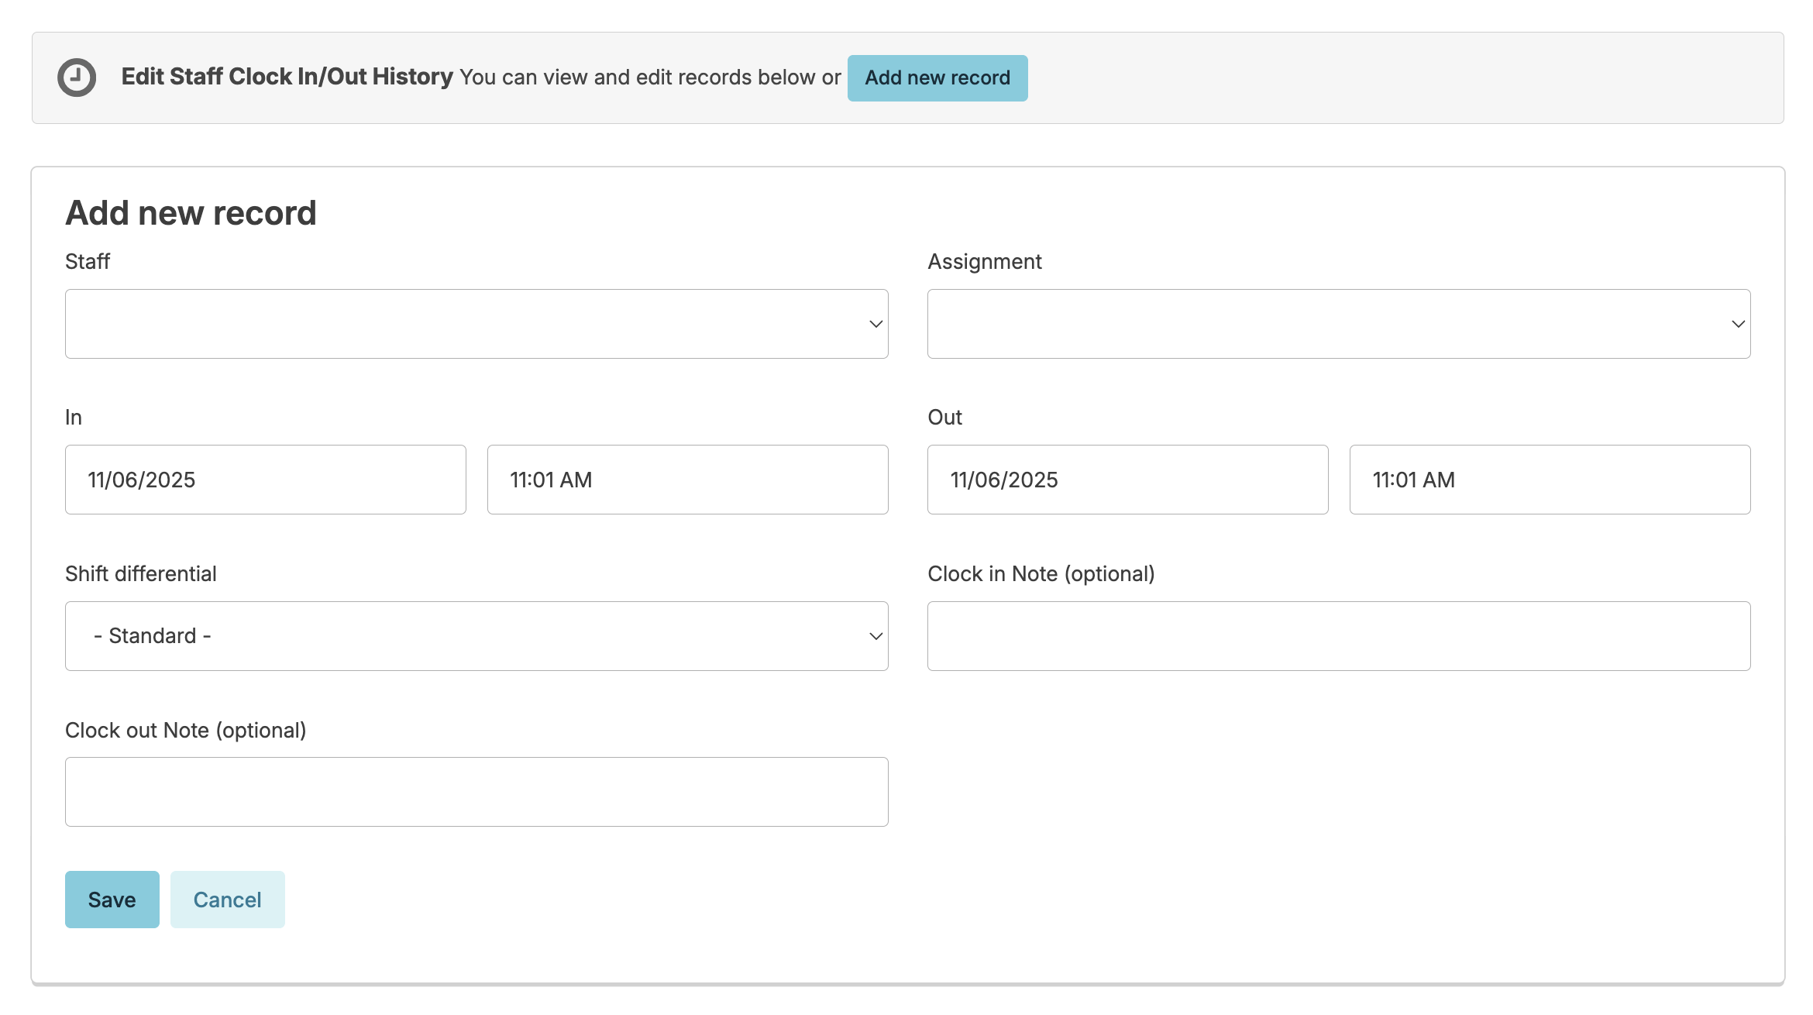
Task: Click the Edit Staff Clock In/Out History title
Action: coord(287,77)
